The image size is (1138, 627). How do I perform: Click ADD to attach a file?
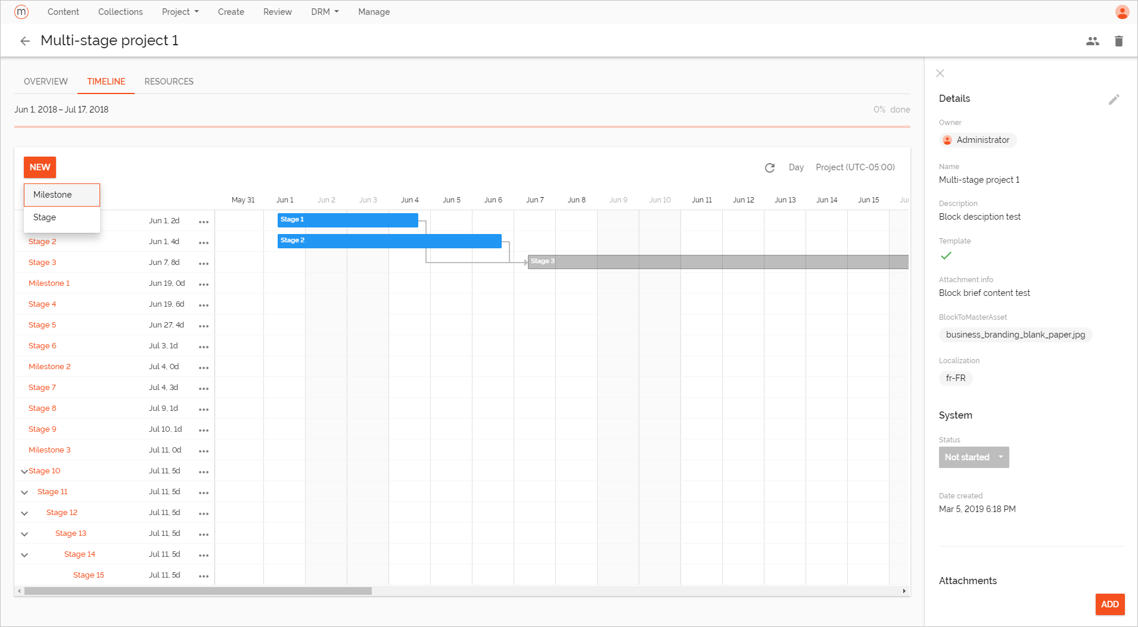point(1109,604)
